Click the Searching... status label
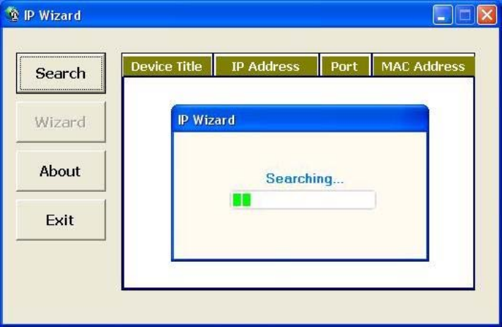The image size is (502, 327). point(305,178)
